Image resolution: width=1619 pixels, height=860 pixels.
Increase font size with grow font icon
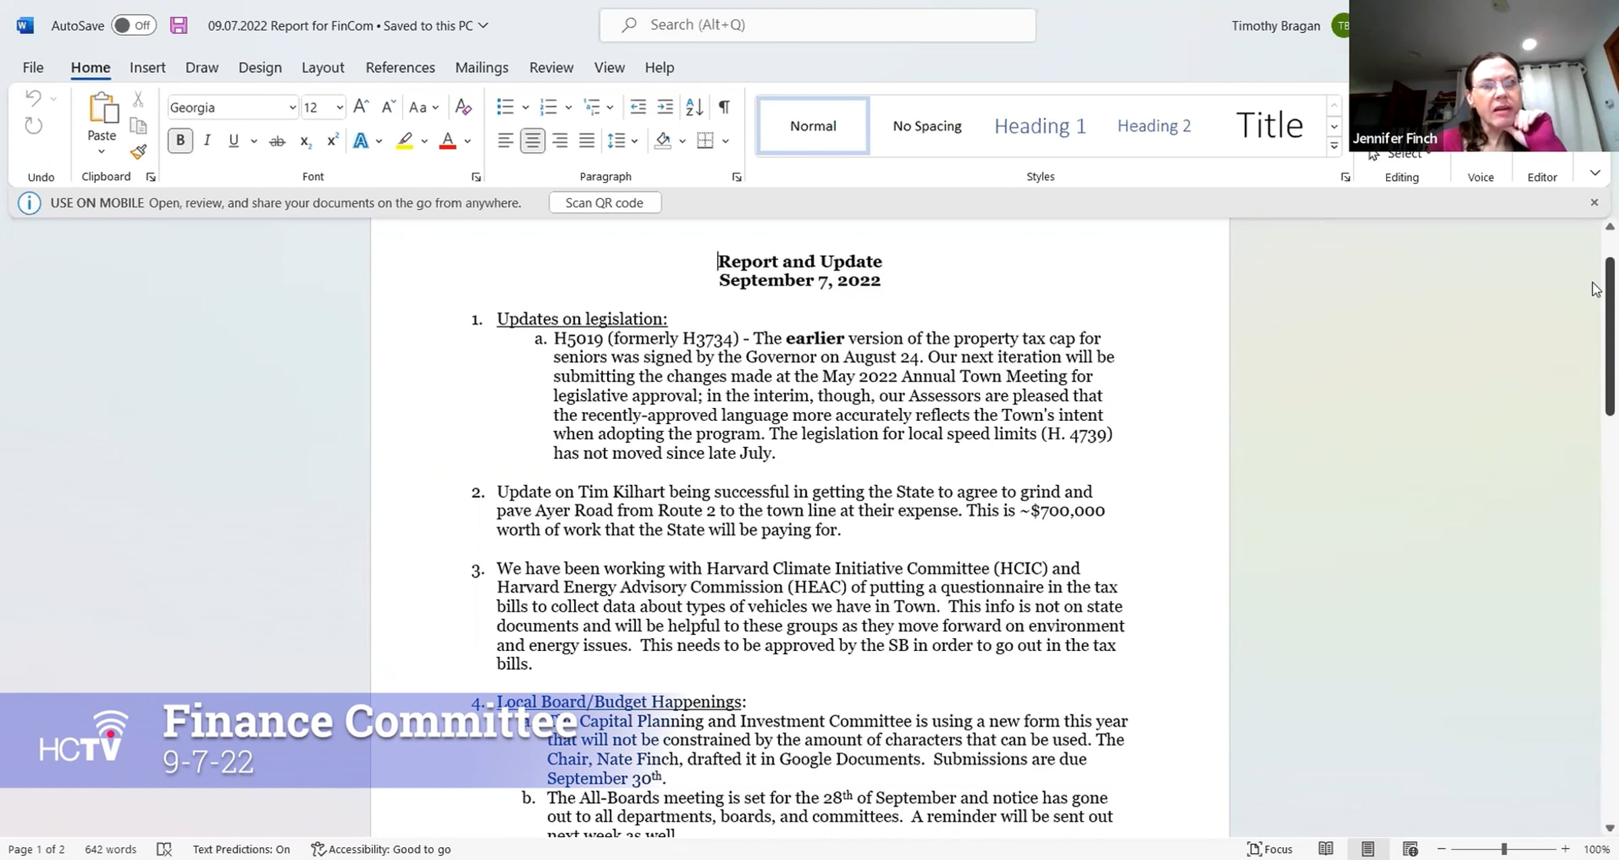pos(361,107)
